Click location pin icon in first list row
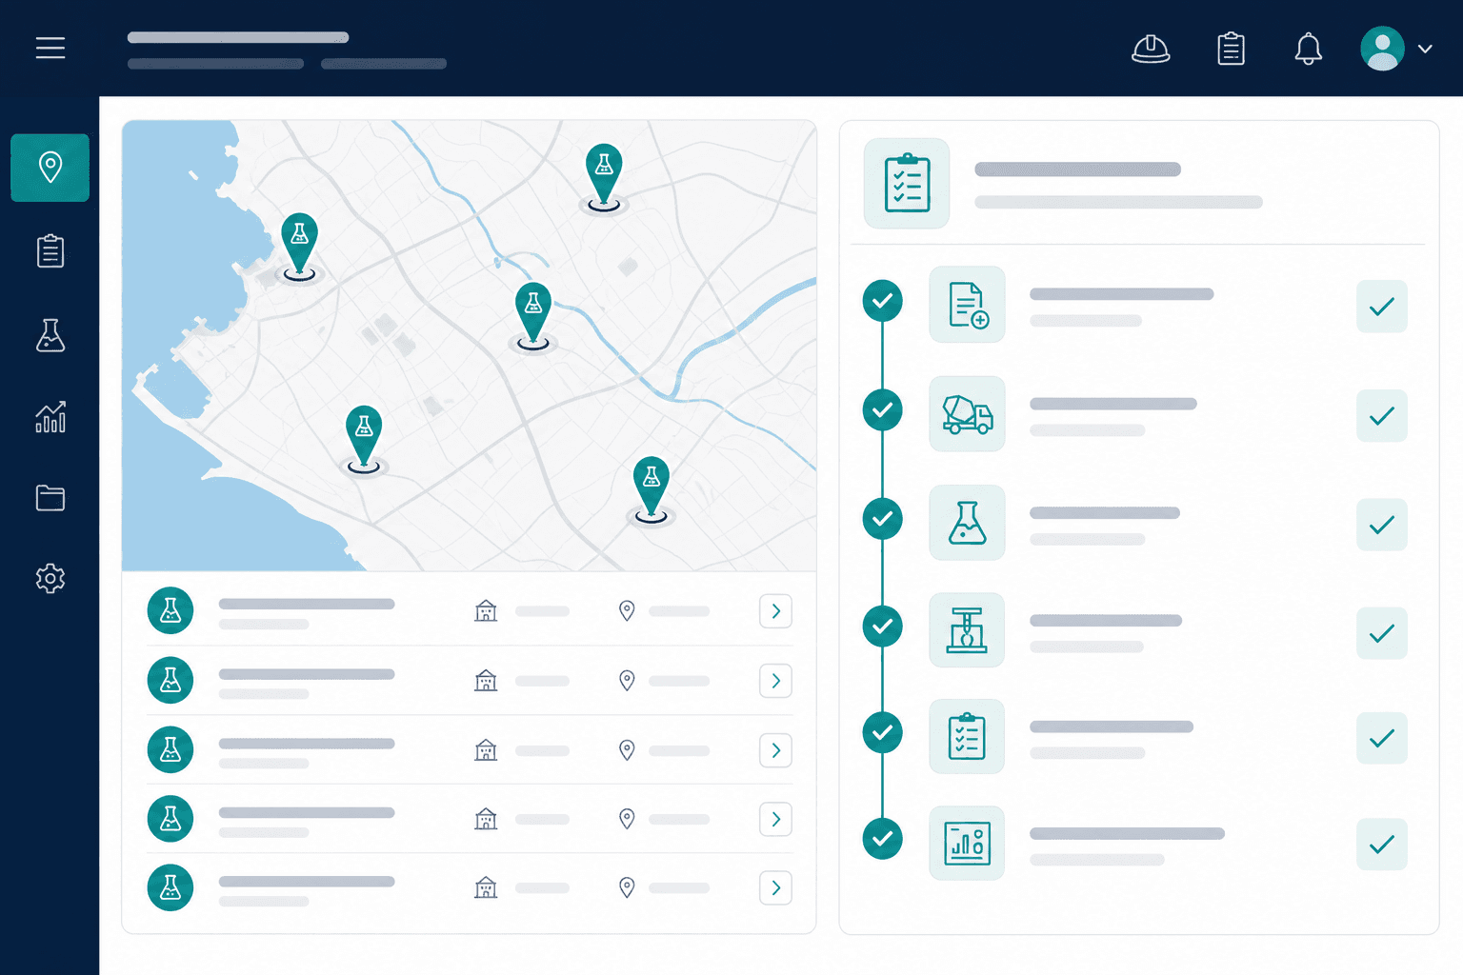The height and width of the screenshot is (975, 1463). coord(627,610)
